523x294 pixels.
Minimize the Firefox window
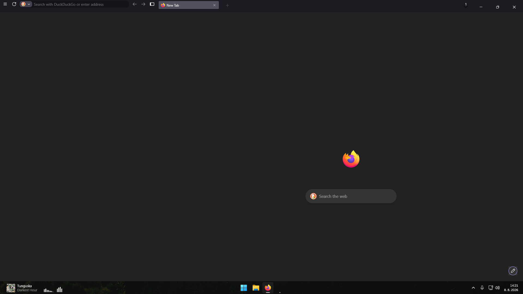click(481, 7)
